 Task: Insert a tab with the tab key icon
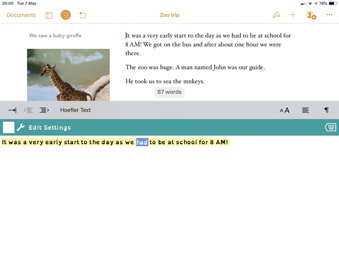12,110
